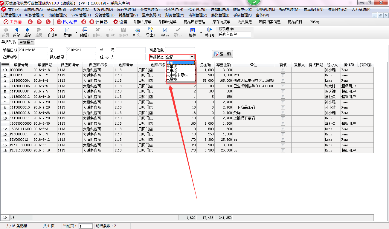Open the 主界面 main interface icon

click(13, 22)
